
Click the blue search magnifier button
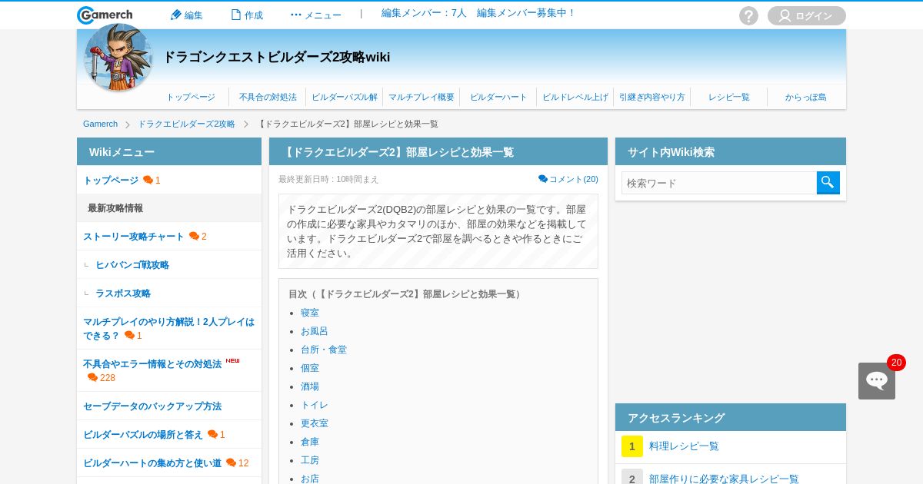tap(828, 183)
